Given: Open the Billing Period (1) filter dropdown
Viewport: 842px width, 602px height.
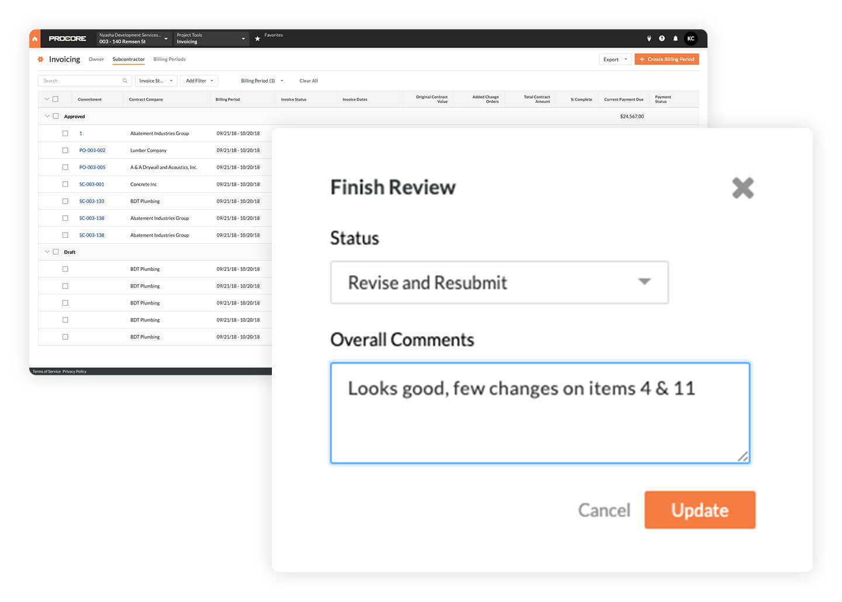Looking at the screenshot, I should coord(261,81).
